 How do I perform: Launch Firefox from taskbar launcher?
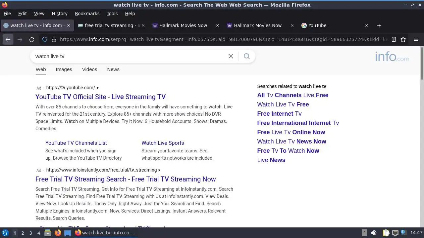(58, 233)
